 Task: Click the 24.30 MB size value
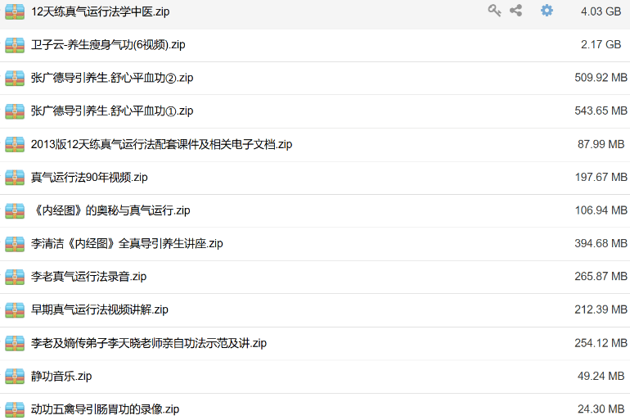(601, 409)
